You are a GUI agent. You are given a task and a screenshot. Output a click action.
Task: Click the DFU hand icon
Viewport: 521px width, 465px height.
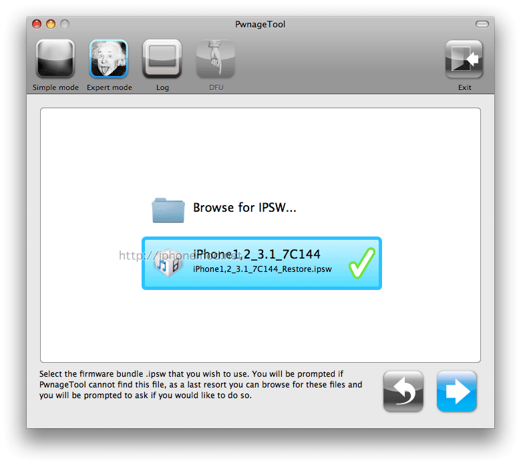216,59
